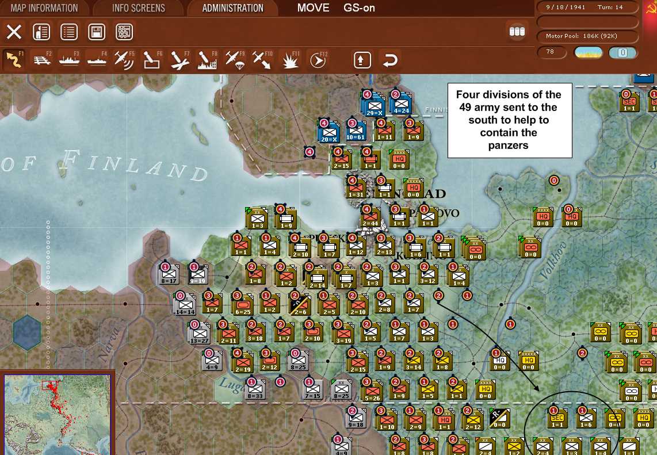Click the brick-pattern map icon

(x=124, y=32)
